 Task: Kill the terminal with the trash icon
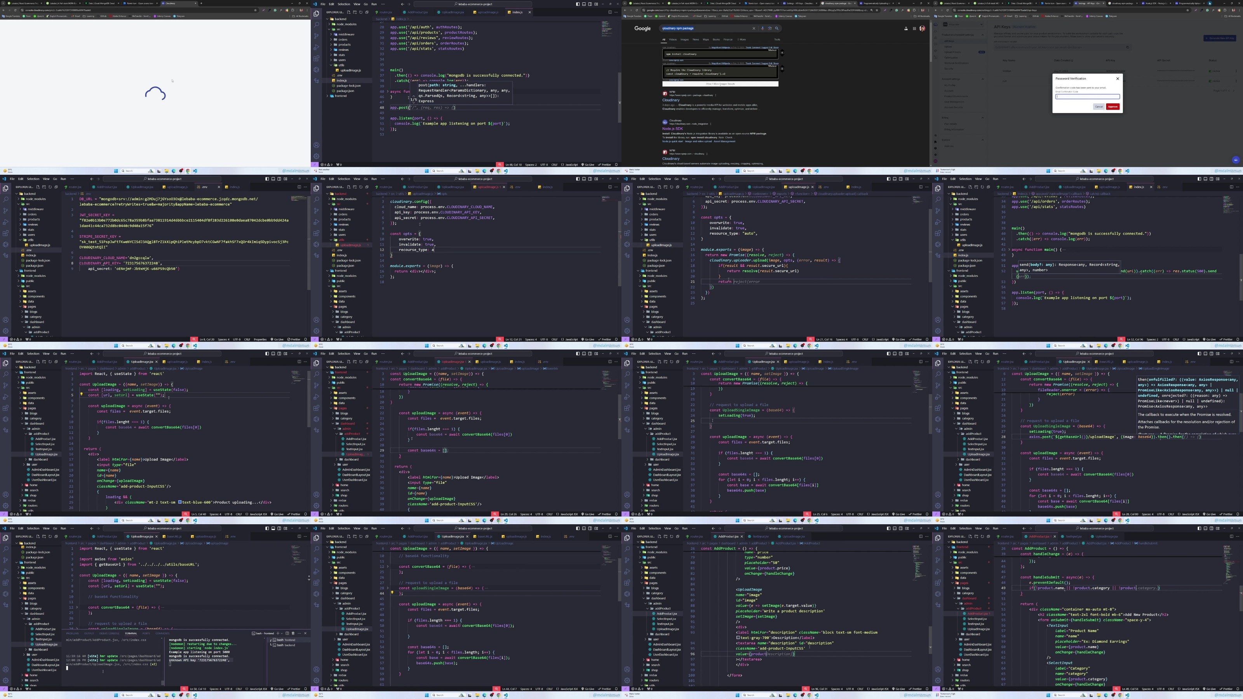293,633
